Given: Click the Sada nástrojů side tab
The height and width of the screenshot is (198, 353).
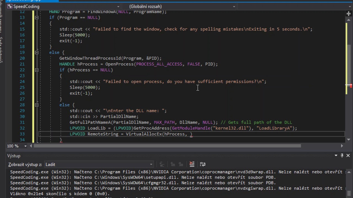Looking at the screenshot, I should coord(1,50).
